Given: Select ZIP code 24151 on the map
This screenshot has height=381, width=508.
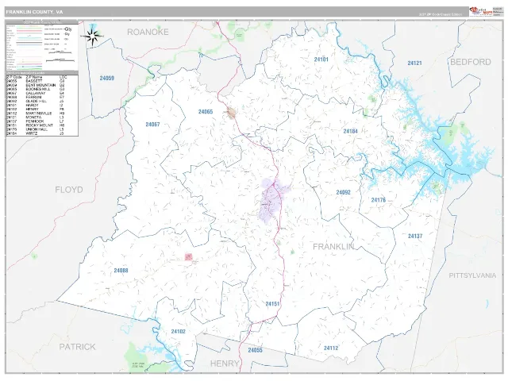Looking at the screenshot, I should [x=272, y=304].
